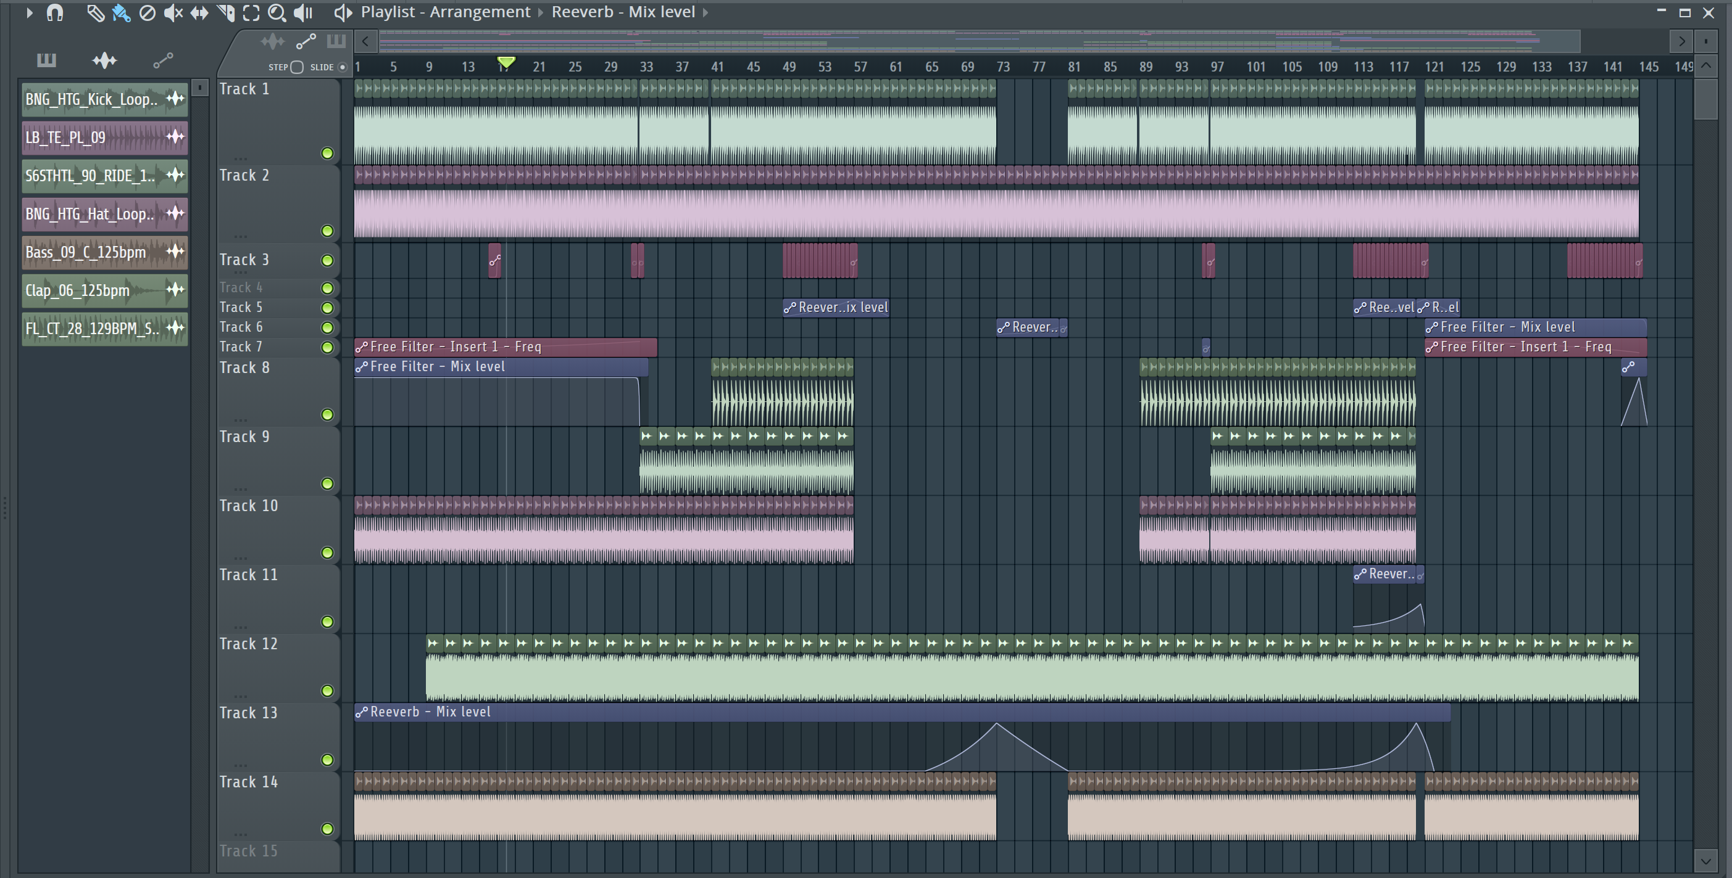Click waveform icon on BNG_HTG_Kick_Loop clip
The width and height of the screenshot is (1732, 878).
click(x=175, y=99)
